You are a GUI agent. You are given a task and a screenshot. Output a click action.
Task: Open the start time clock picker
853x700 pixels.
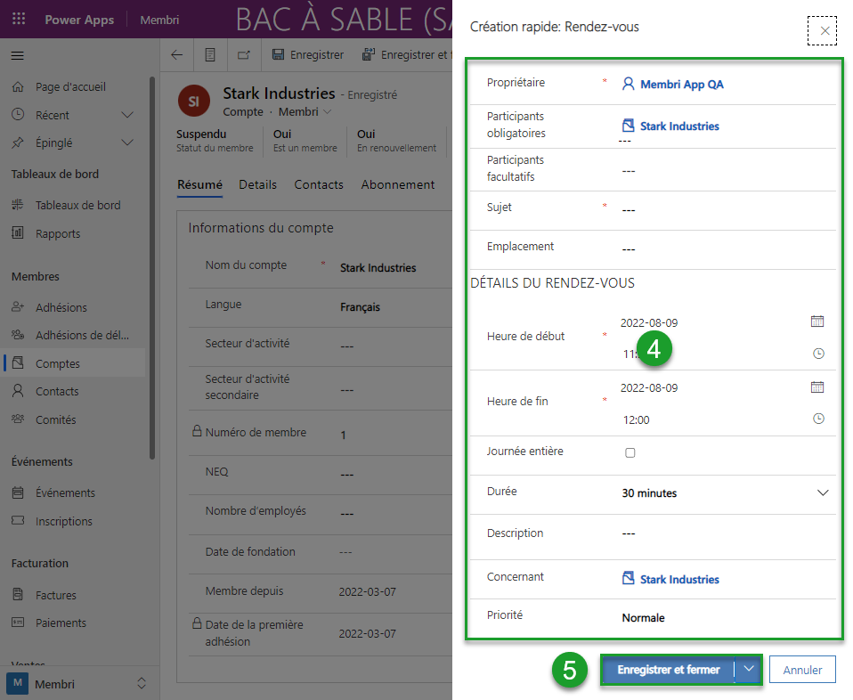[x=818, y=354]
